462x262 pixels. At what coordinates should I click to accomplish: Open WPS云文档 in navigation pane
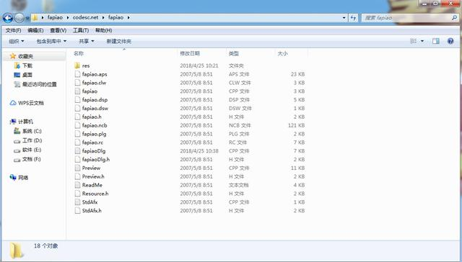(31, 103)
